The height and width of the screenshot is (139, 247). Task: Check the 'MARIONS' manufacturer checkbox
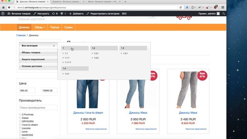[x=20, y=135]
